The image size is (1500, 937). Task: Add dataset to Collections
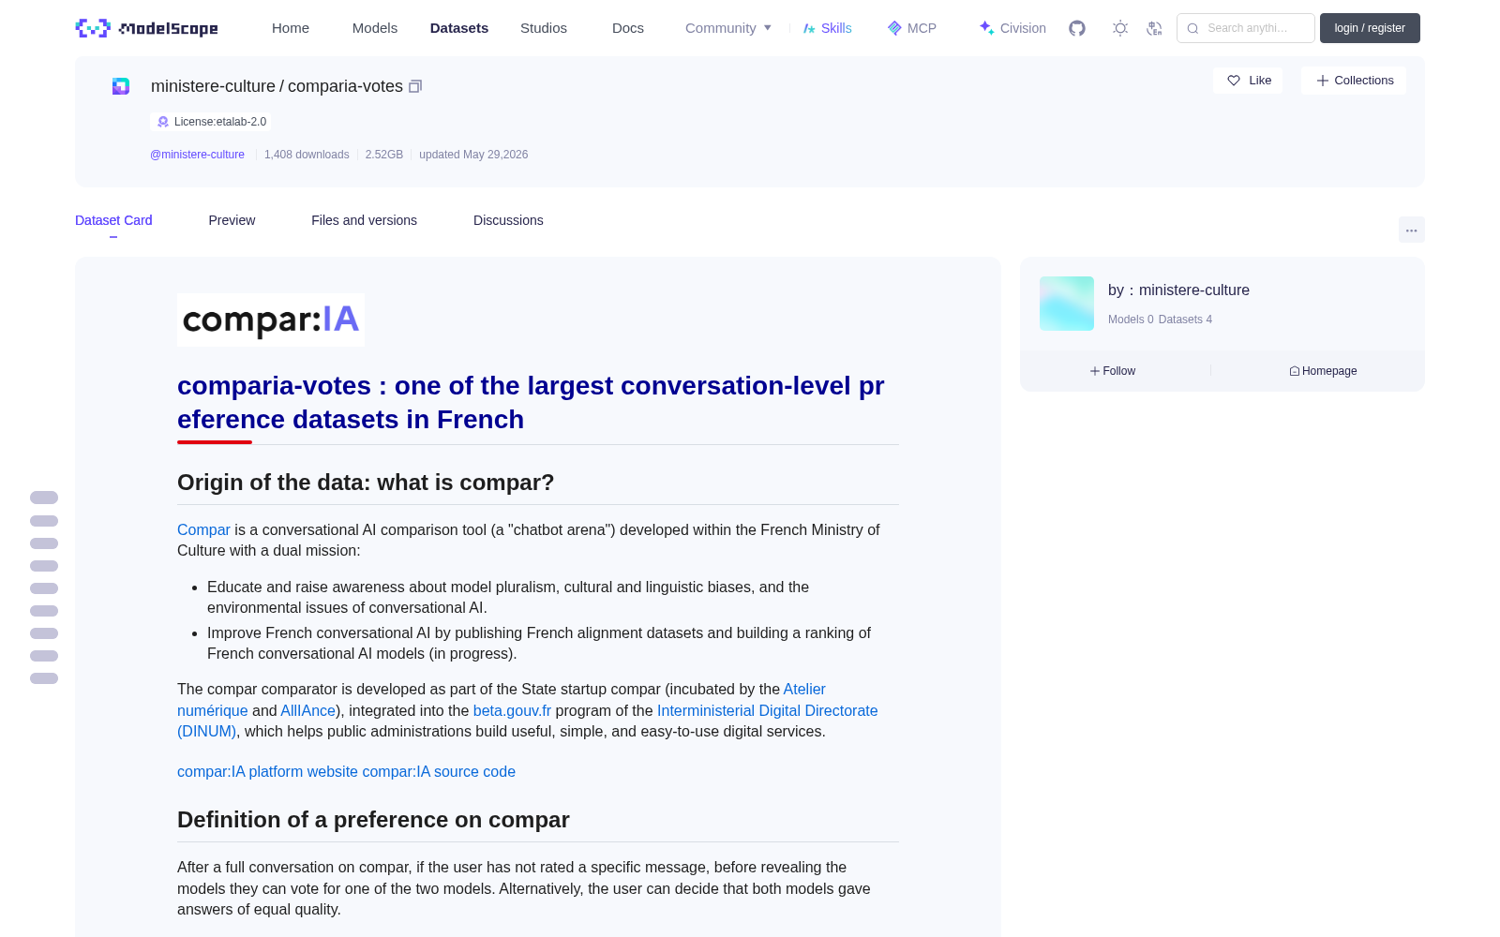pyautogui.click(x=1354, y=81)
